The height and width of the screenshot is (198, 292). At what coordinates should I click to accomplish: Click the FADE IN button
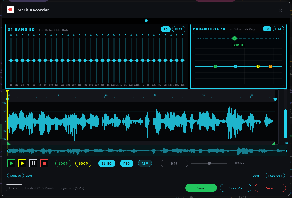click(15, 176)
